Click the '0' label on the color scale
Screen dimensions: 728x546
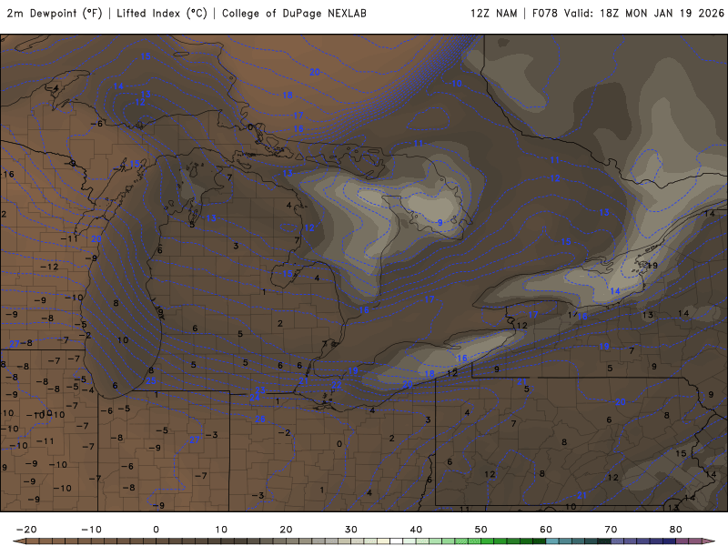[x=156, y=530]
